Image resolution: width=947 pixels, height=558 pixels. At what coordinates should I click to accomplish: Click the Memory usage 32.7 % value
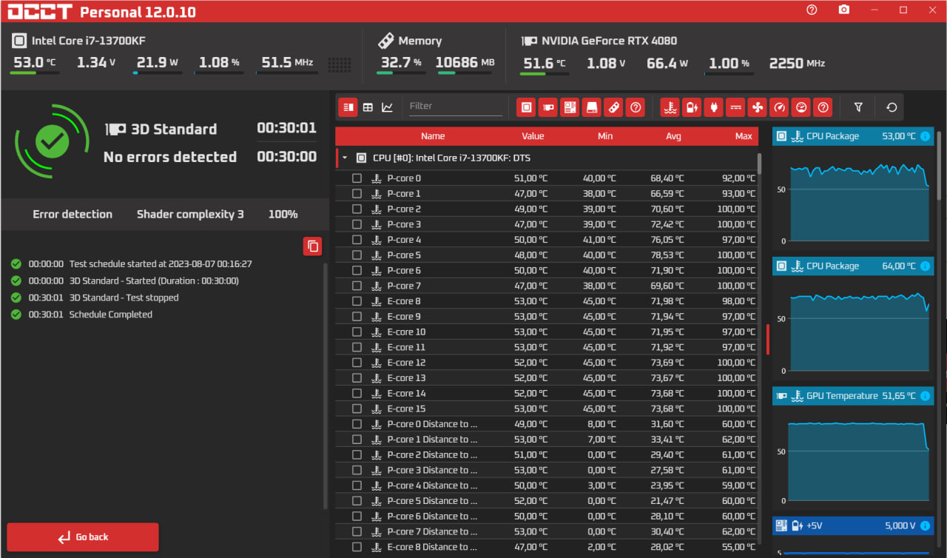click(x=401, y=63)
